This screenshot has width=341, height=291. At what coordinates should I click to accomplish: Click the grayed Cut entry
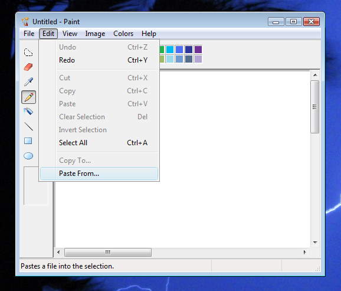pos(99,78)
